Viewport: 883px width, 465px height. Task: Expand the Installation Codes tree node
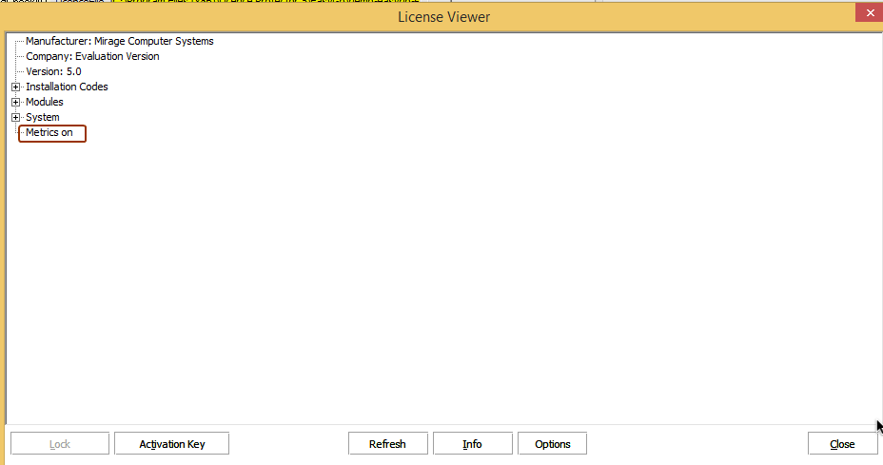click(15, 87)
